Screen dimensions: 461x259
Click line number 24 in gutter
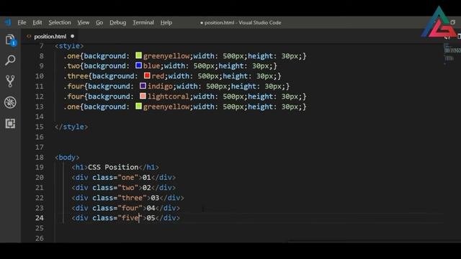[40, 218]
